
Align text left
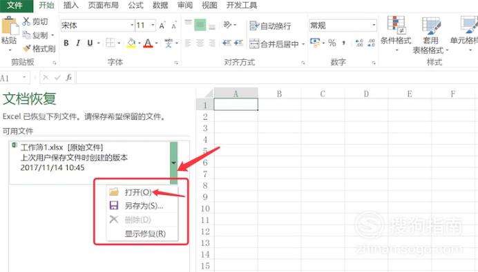pos(188,43)
